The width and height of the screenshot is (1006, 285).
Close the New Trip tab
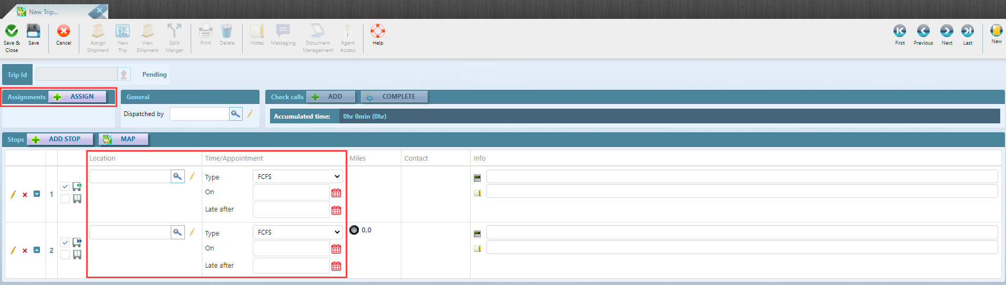click(x=99, y=10)
